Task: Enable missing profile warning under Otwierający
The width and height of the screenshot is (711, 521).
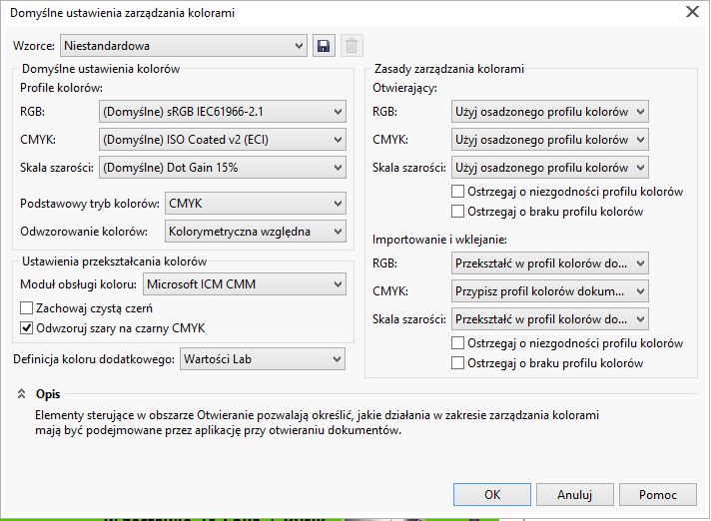Action: 458,212
